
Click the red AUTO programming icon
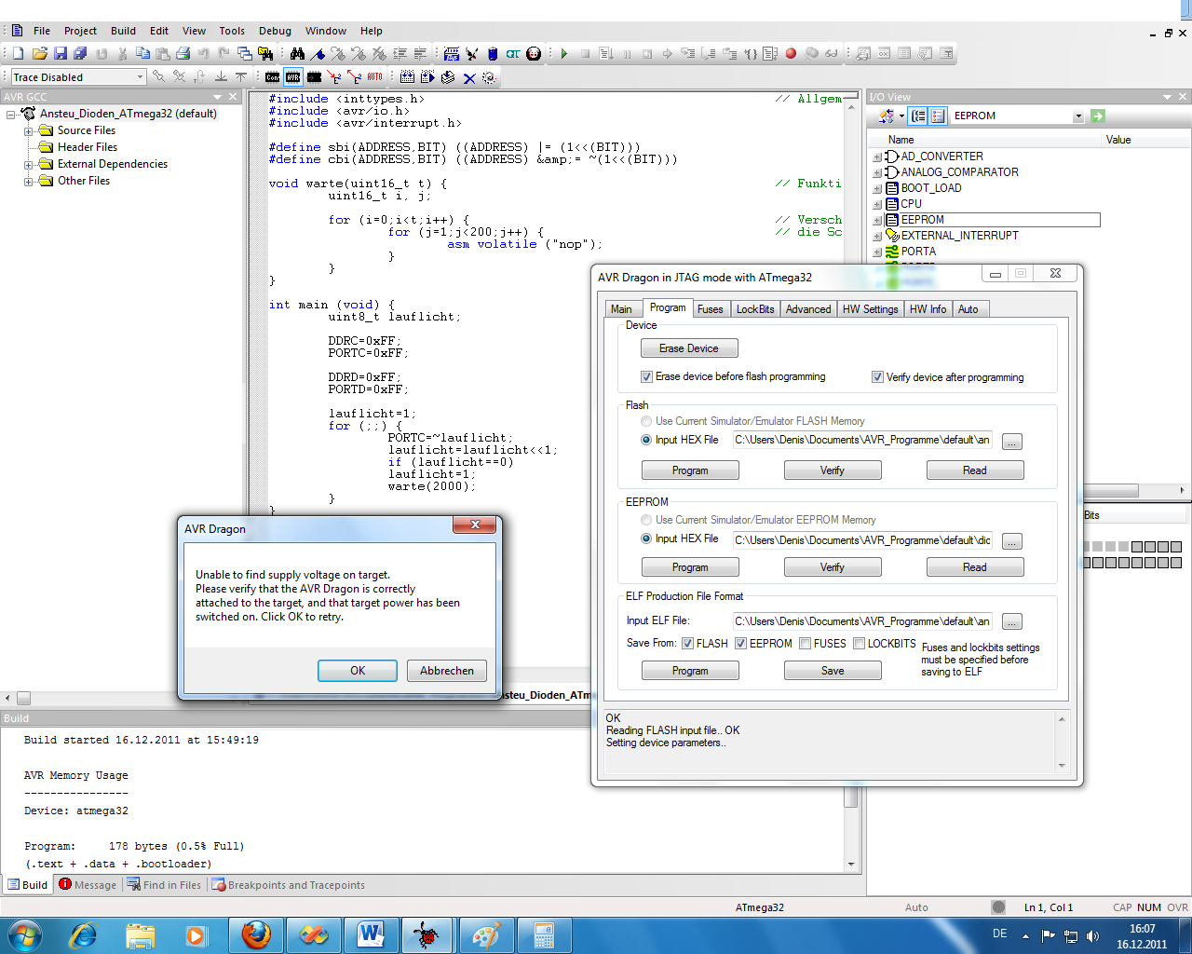pos(374,77)
